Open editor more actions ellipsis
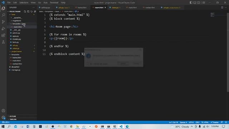 (x=226, y=8)
